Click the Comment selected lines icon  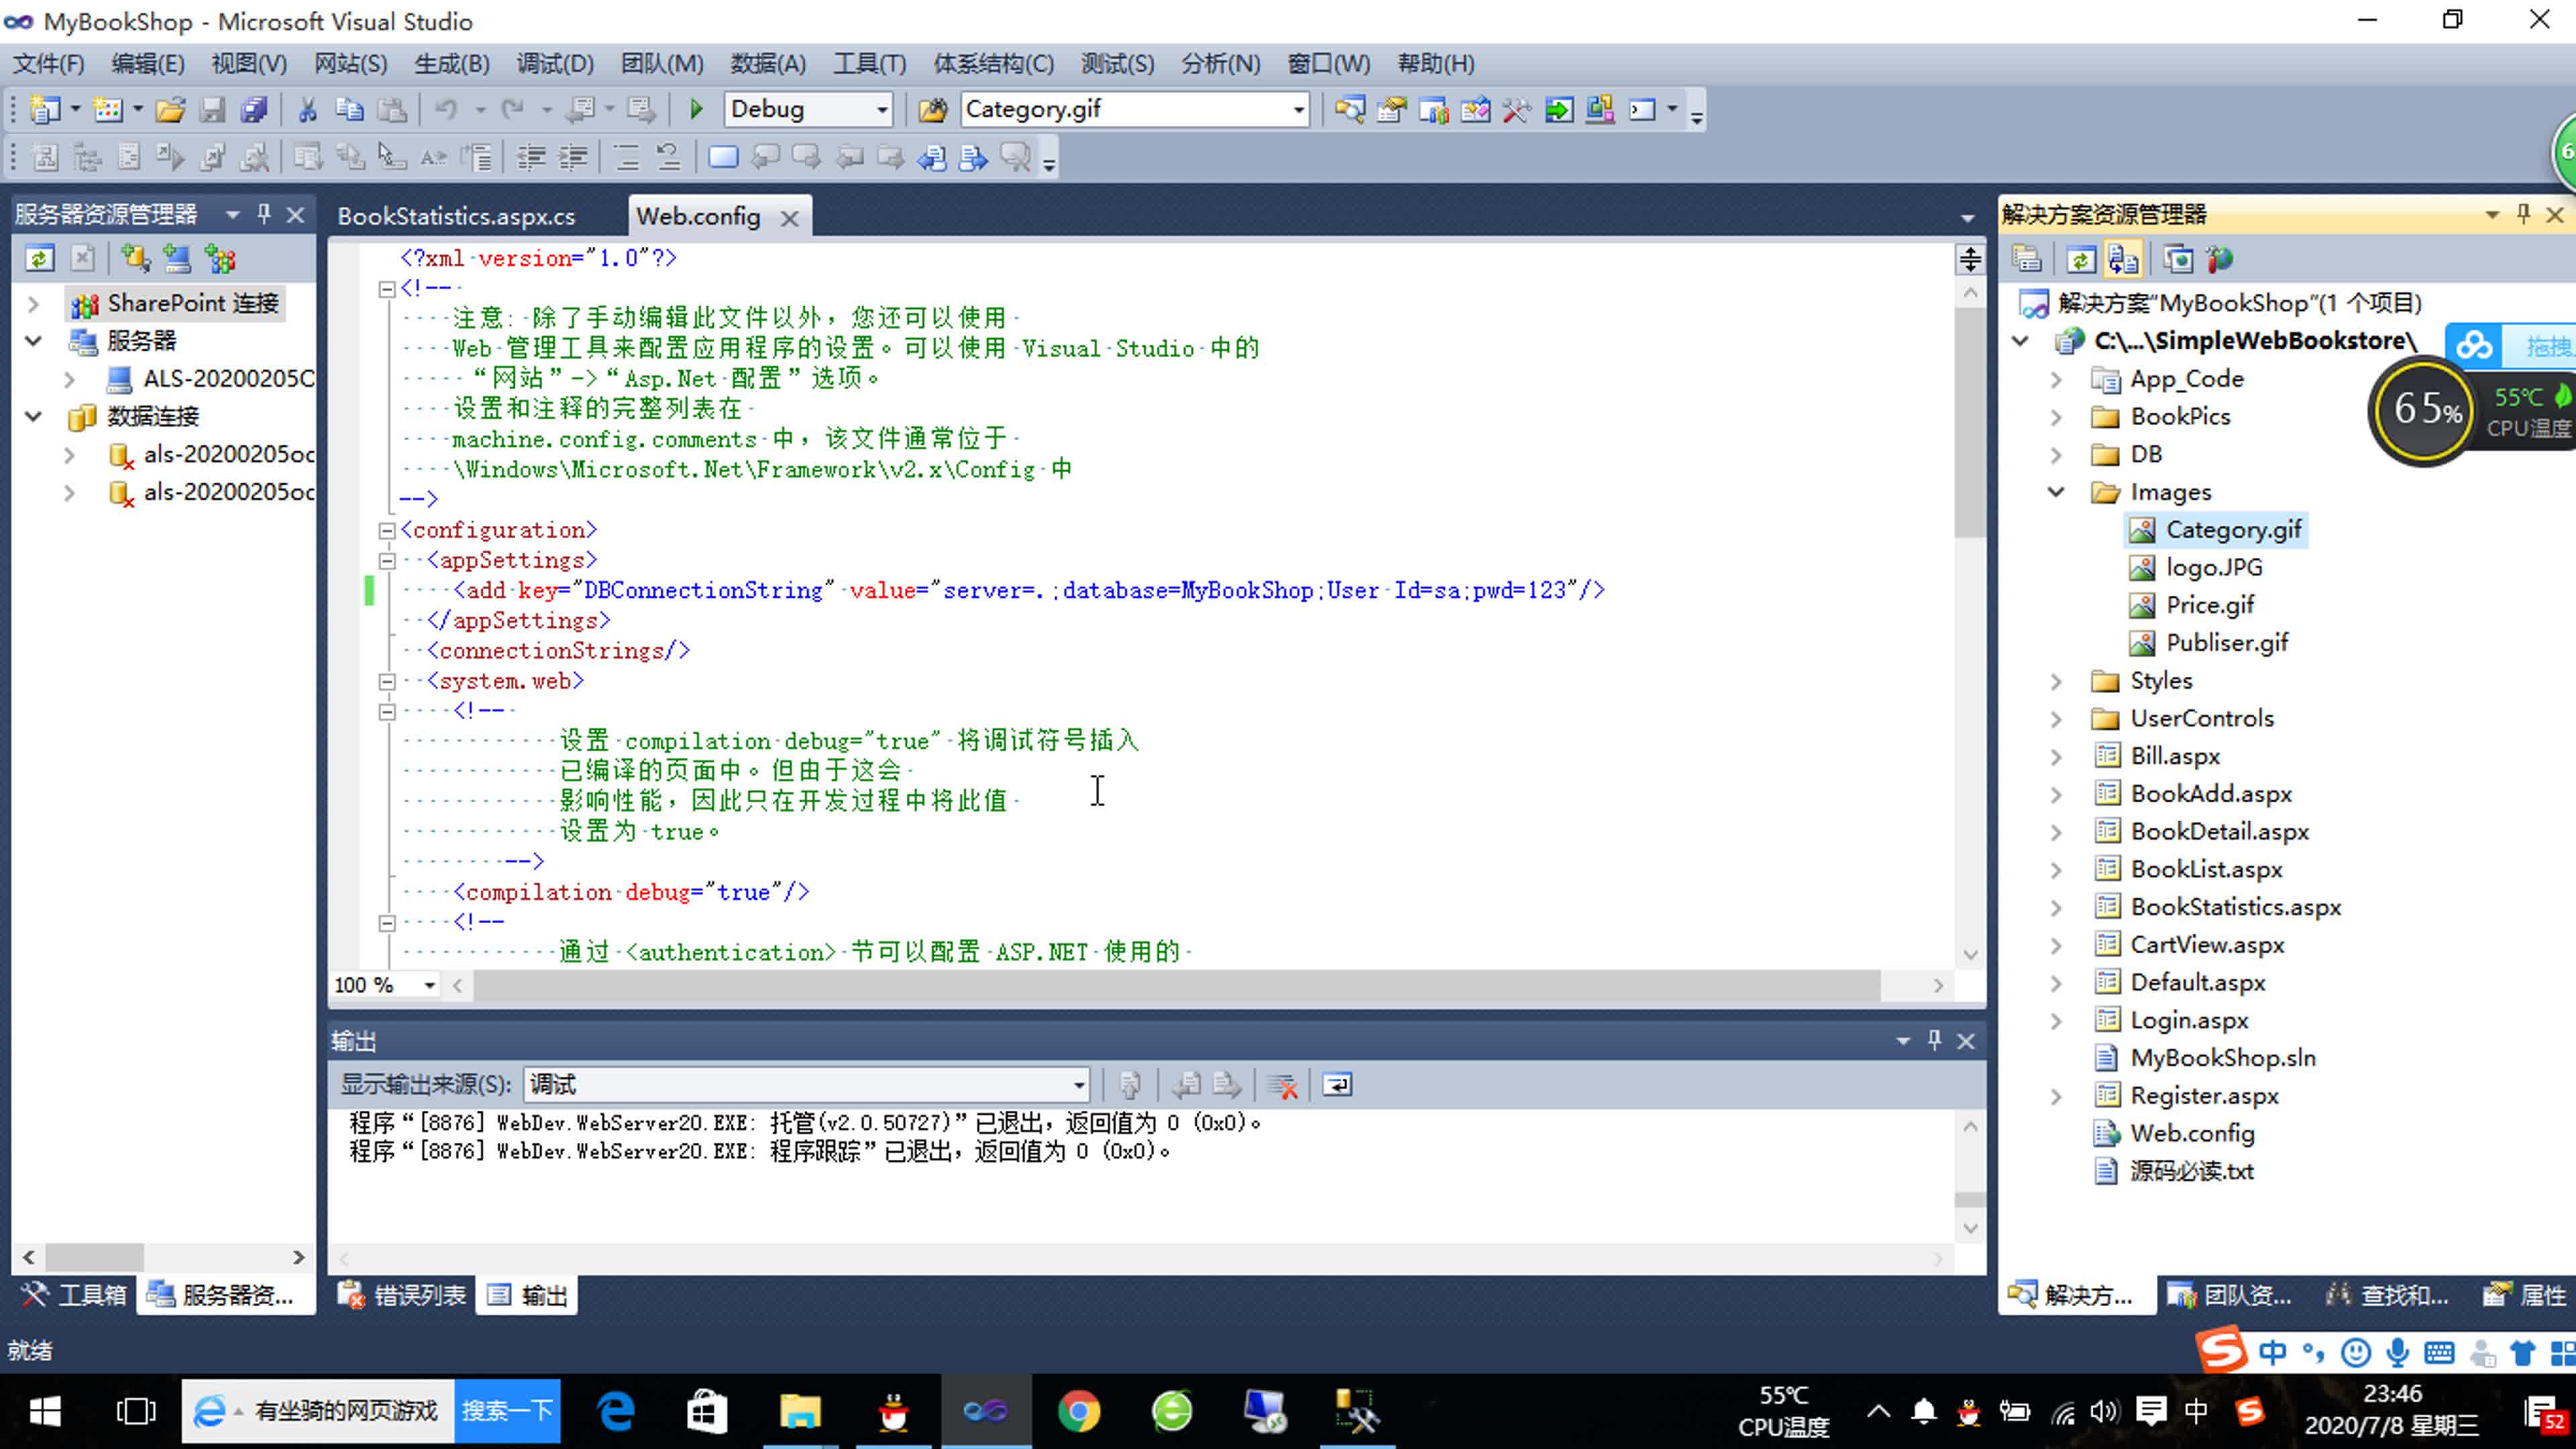point(627,157)
